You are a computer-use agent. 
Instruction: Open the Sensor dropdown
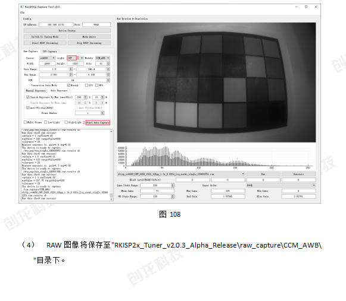pyautogui.click(x=47, y=58)
